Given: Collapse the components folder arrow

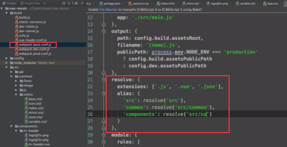Looking at the screenshot, I should (x=11, y=126).
